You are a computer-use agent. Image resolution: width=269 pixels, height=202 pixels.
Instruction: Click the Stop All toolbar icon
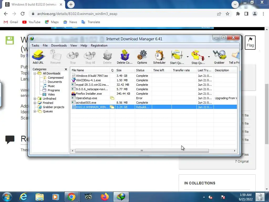(x=90, y=57)
